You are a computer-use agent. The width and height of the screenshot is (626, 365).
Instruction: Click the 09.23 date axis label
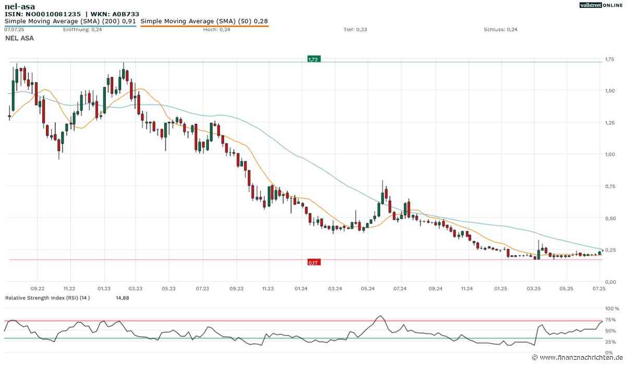tap(236, 288)
